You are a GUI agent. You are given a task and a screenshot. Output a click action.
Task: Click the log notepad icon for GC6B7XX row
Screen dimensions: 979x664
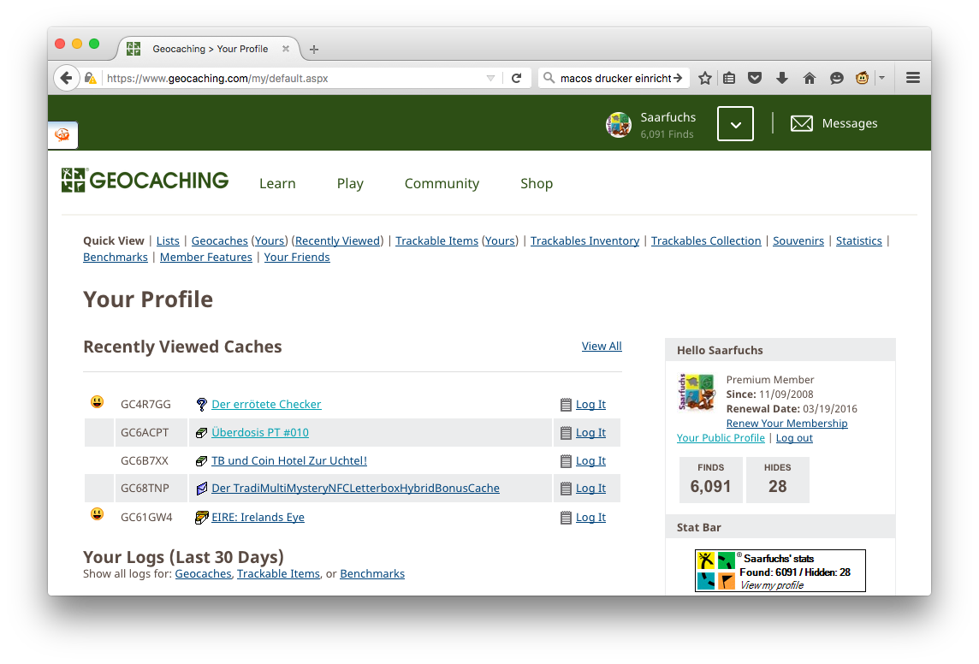pyautogui.click(x=566, y=461)
